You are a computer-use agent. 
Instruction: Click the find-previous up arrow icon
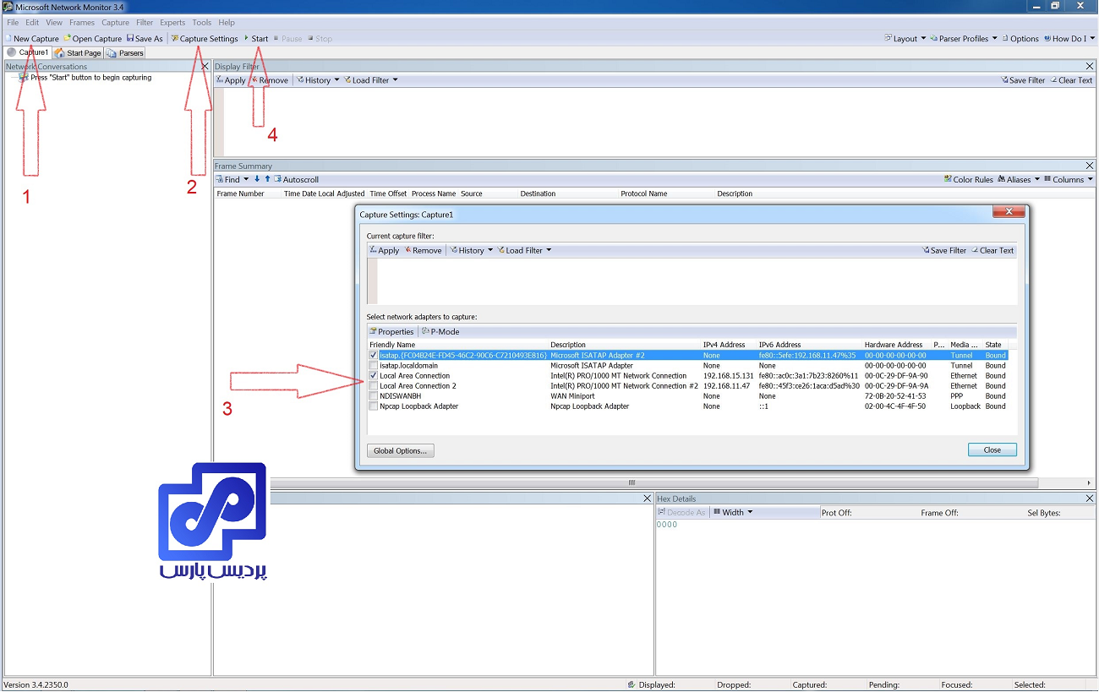coord(267,179)
